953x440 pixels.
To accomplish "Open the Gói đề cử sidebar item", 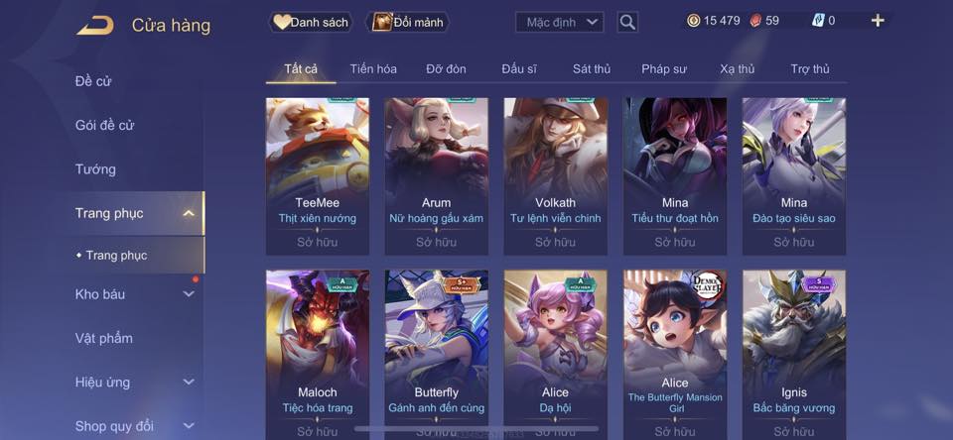I will 104,125.
